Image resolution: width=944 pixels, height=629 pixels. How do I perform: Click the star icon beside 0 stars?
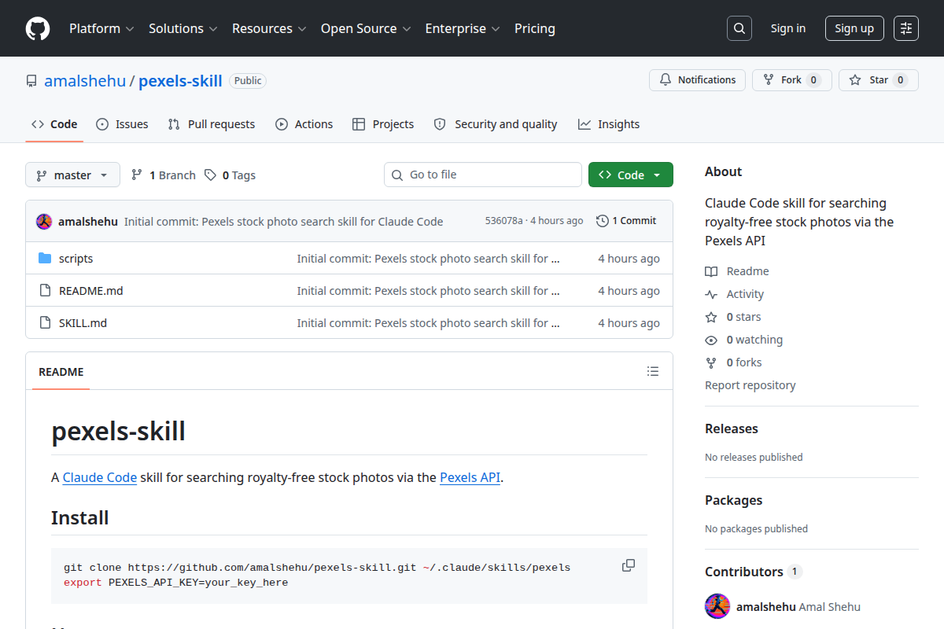[711, 317]
